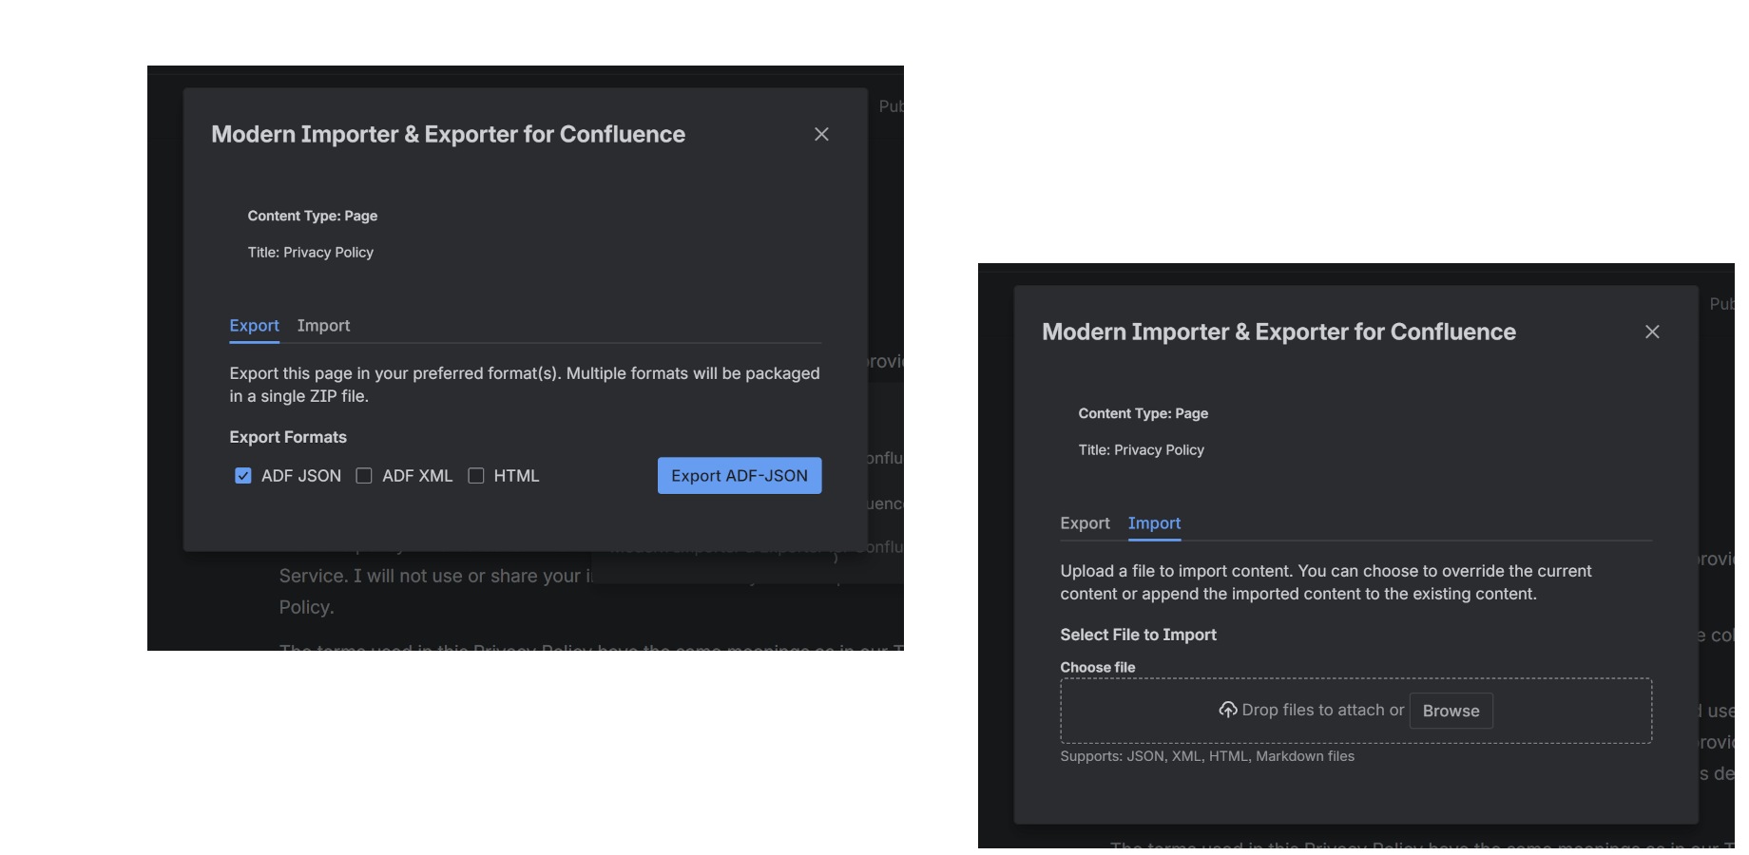The image size is (1749, 855).
Task: Select the active Import tab label
Action: [x=1154, y=522]
